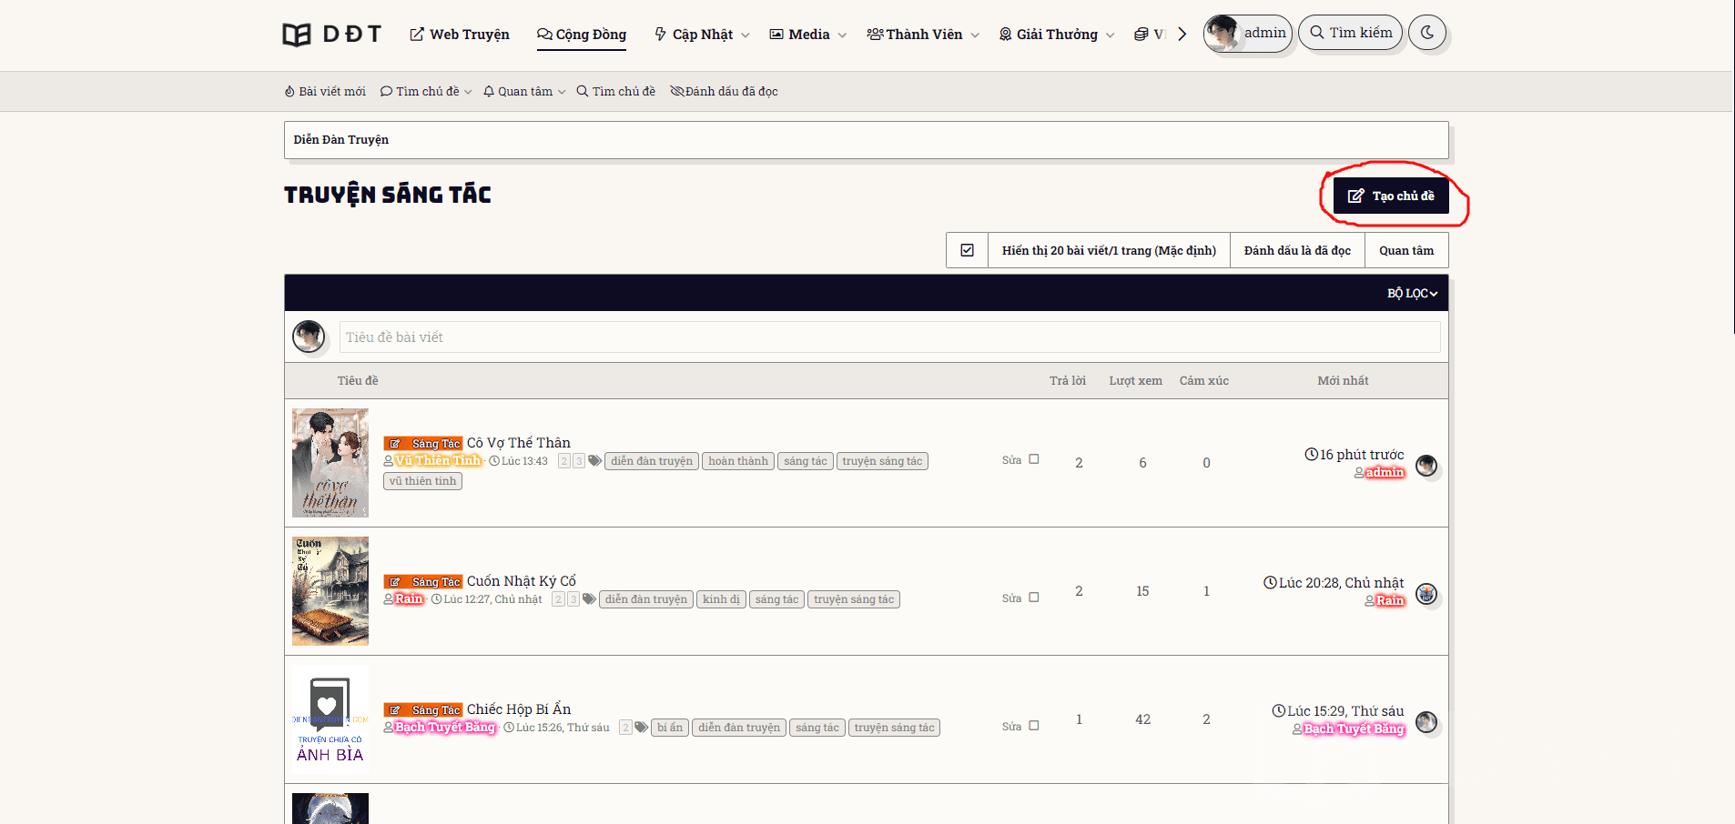The height and width of the screenshot is (824, 1735).
Task: Toggle select-all checkbox icon button
Action: click(x=967, y=250)
